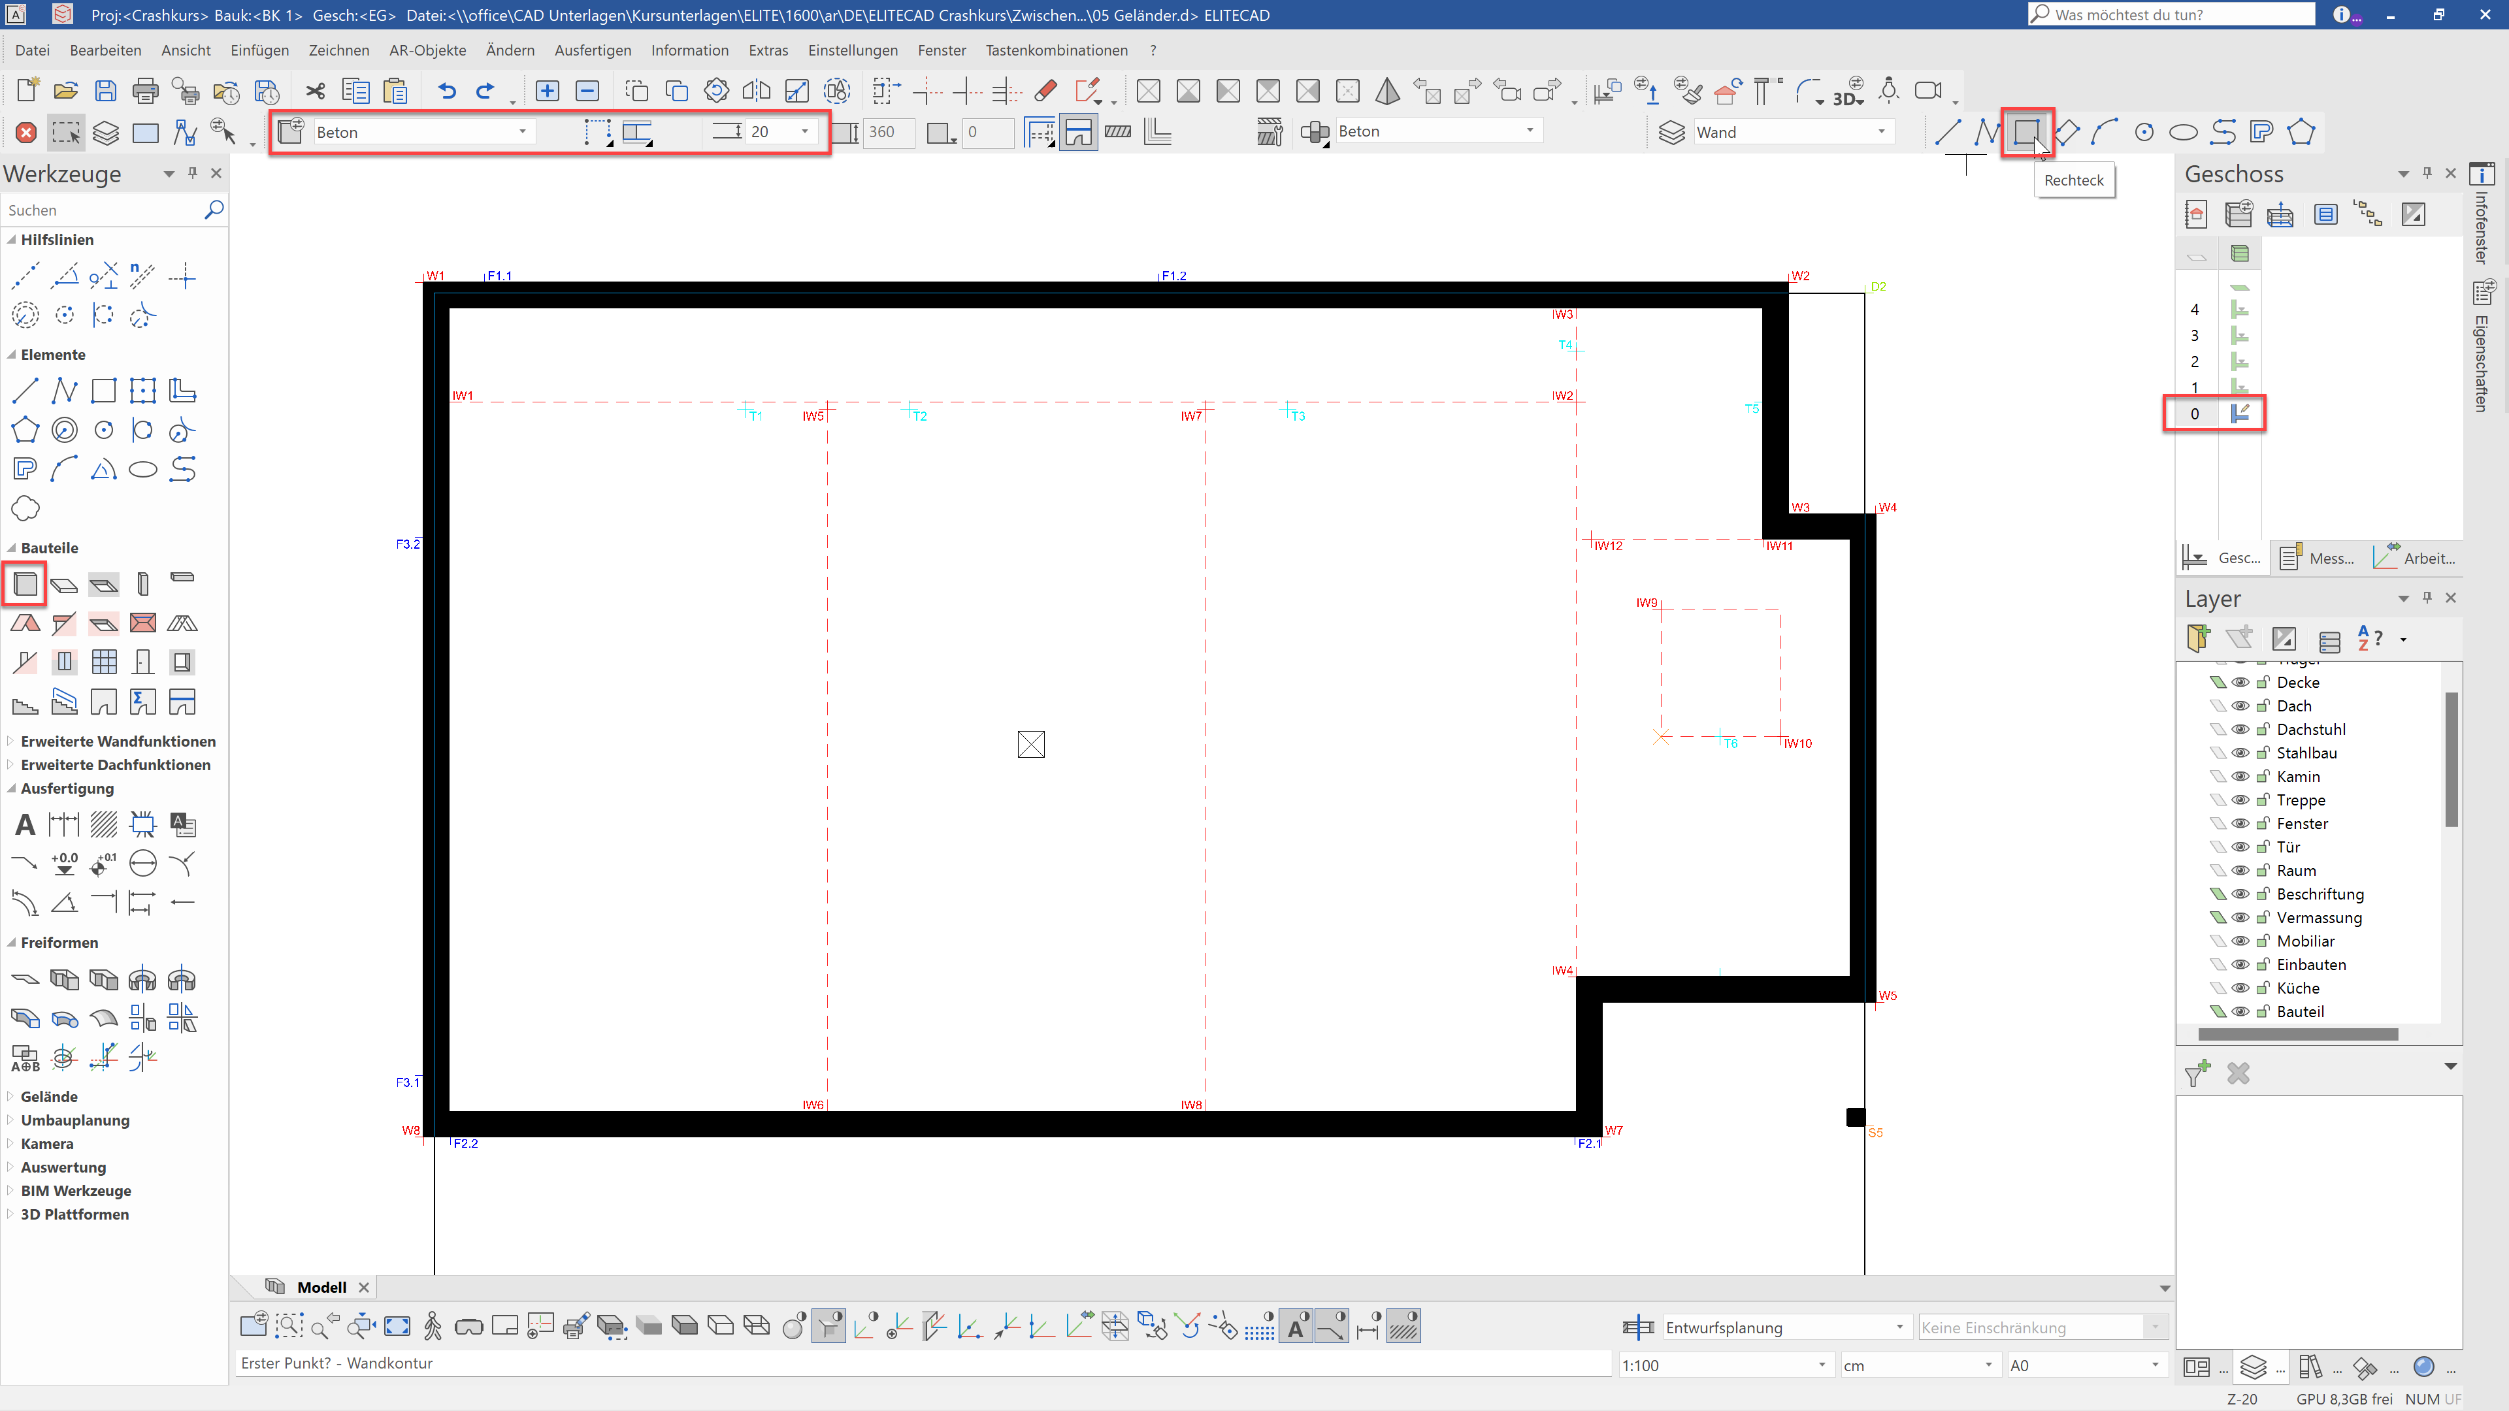Open the Datei menu
Viewport: 2509px width, 1411px height.
click(32, 50)
